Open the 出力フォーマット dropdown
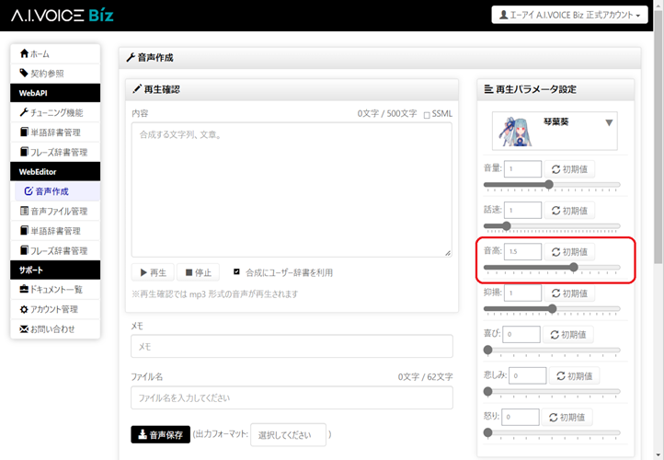 [x=289, y=434]
